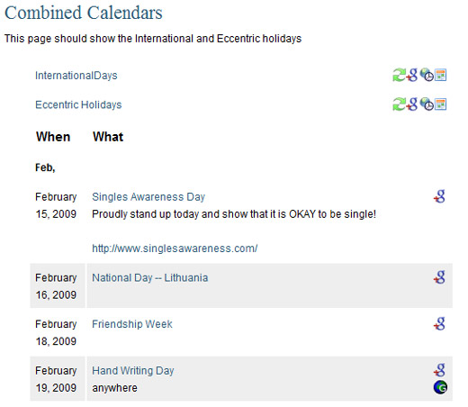The width and height of the screenshot is (468, 407).
Task: Click globe-clock timezone icon for Eccentric Holidays
Action: 427,104
